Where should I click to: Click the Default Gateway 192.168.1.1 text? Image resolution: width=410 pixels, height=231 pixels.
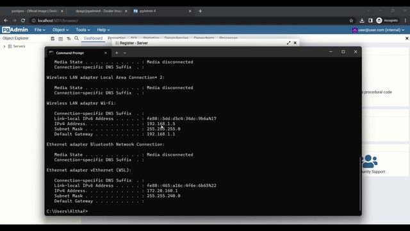pyautogui.click(x=161, y=134)
